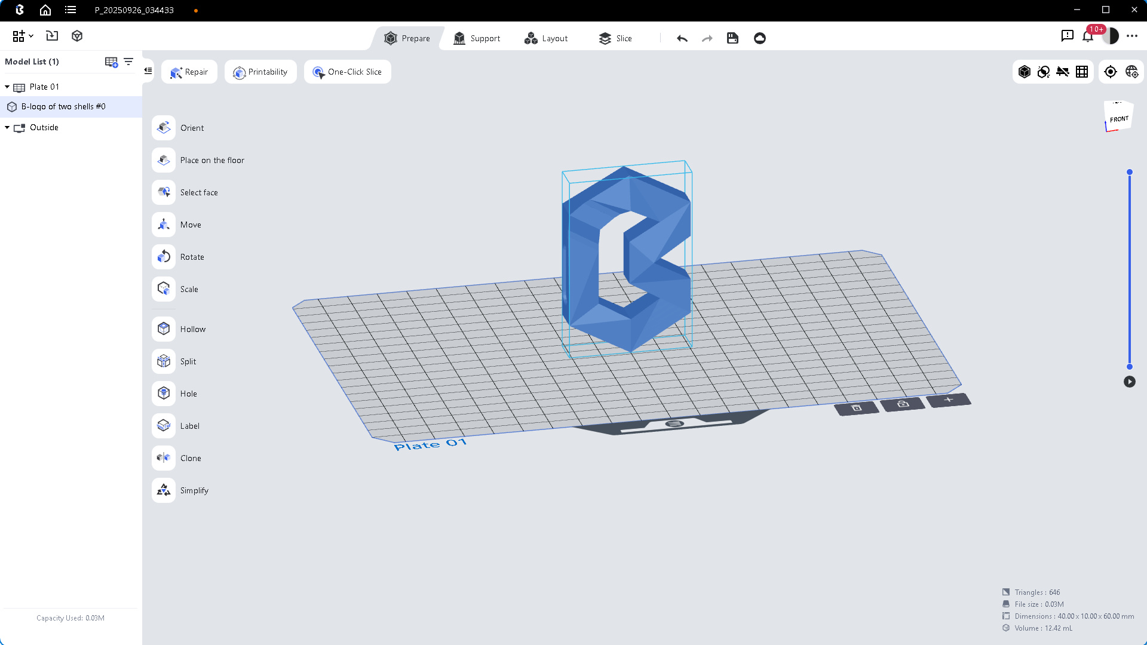Image resolution: width=1147 pixels, height=645 pixels.
Task: Click the Repair button
Action: (x=189, y=72)
